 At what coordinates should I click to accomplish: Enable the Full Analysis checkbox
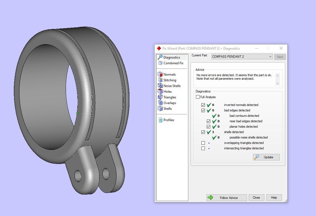point(198,97)
